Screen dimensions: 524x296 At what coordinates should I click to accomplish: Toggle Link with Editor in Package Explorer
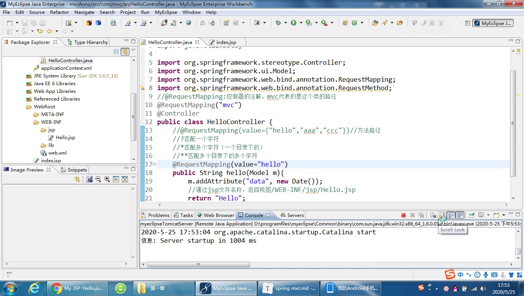pyautogui.click(x=125, y=52)
